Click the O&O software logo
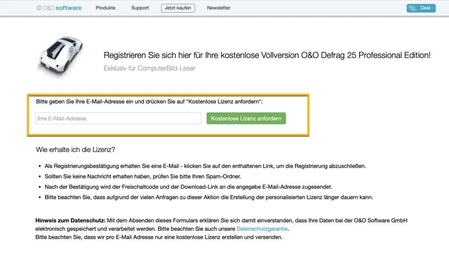 tap(58, 8)
